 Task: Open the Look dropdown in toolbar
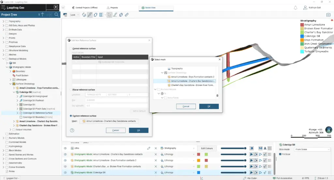[75, 15]
